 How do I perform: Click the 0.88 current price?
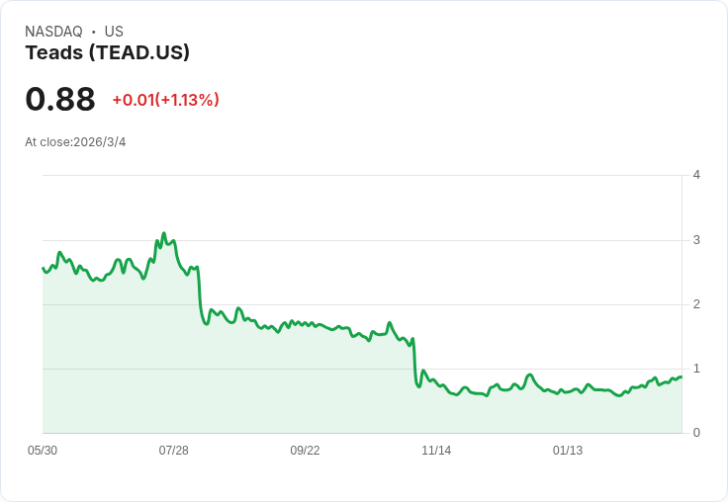click(x=60, y=100)
